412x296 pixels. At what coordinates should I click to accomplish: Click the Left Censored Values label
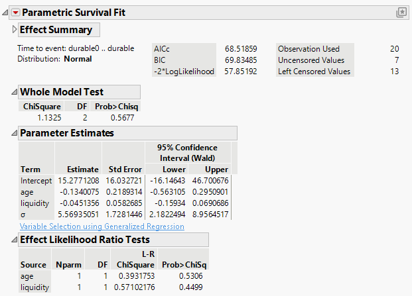click(x=314, y=72)
